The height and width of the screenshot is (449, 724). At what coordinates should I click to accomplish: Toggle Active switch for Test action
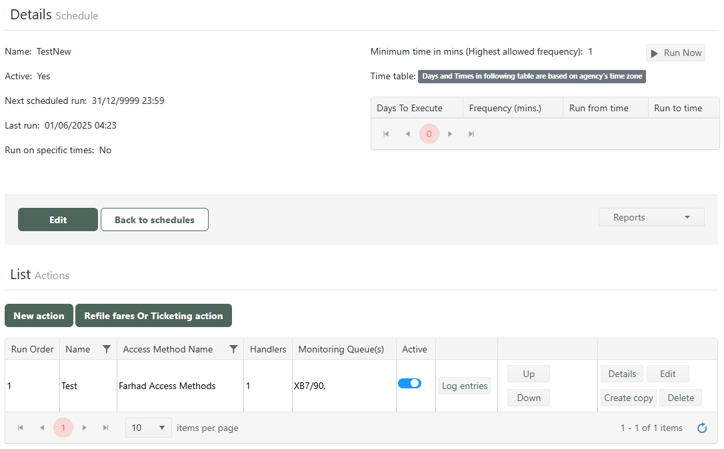pyautogui.click(x=409, y=383)
